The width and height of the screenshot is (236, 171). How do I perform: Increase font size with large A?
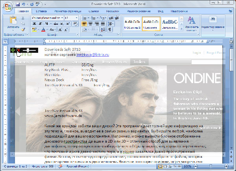pos(60,30)
